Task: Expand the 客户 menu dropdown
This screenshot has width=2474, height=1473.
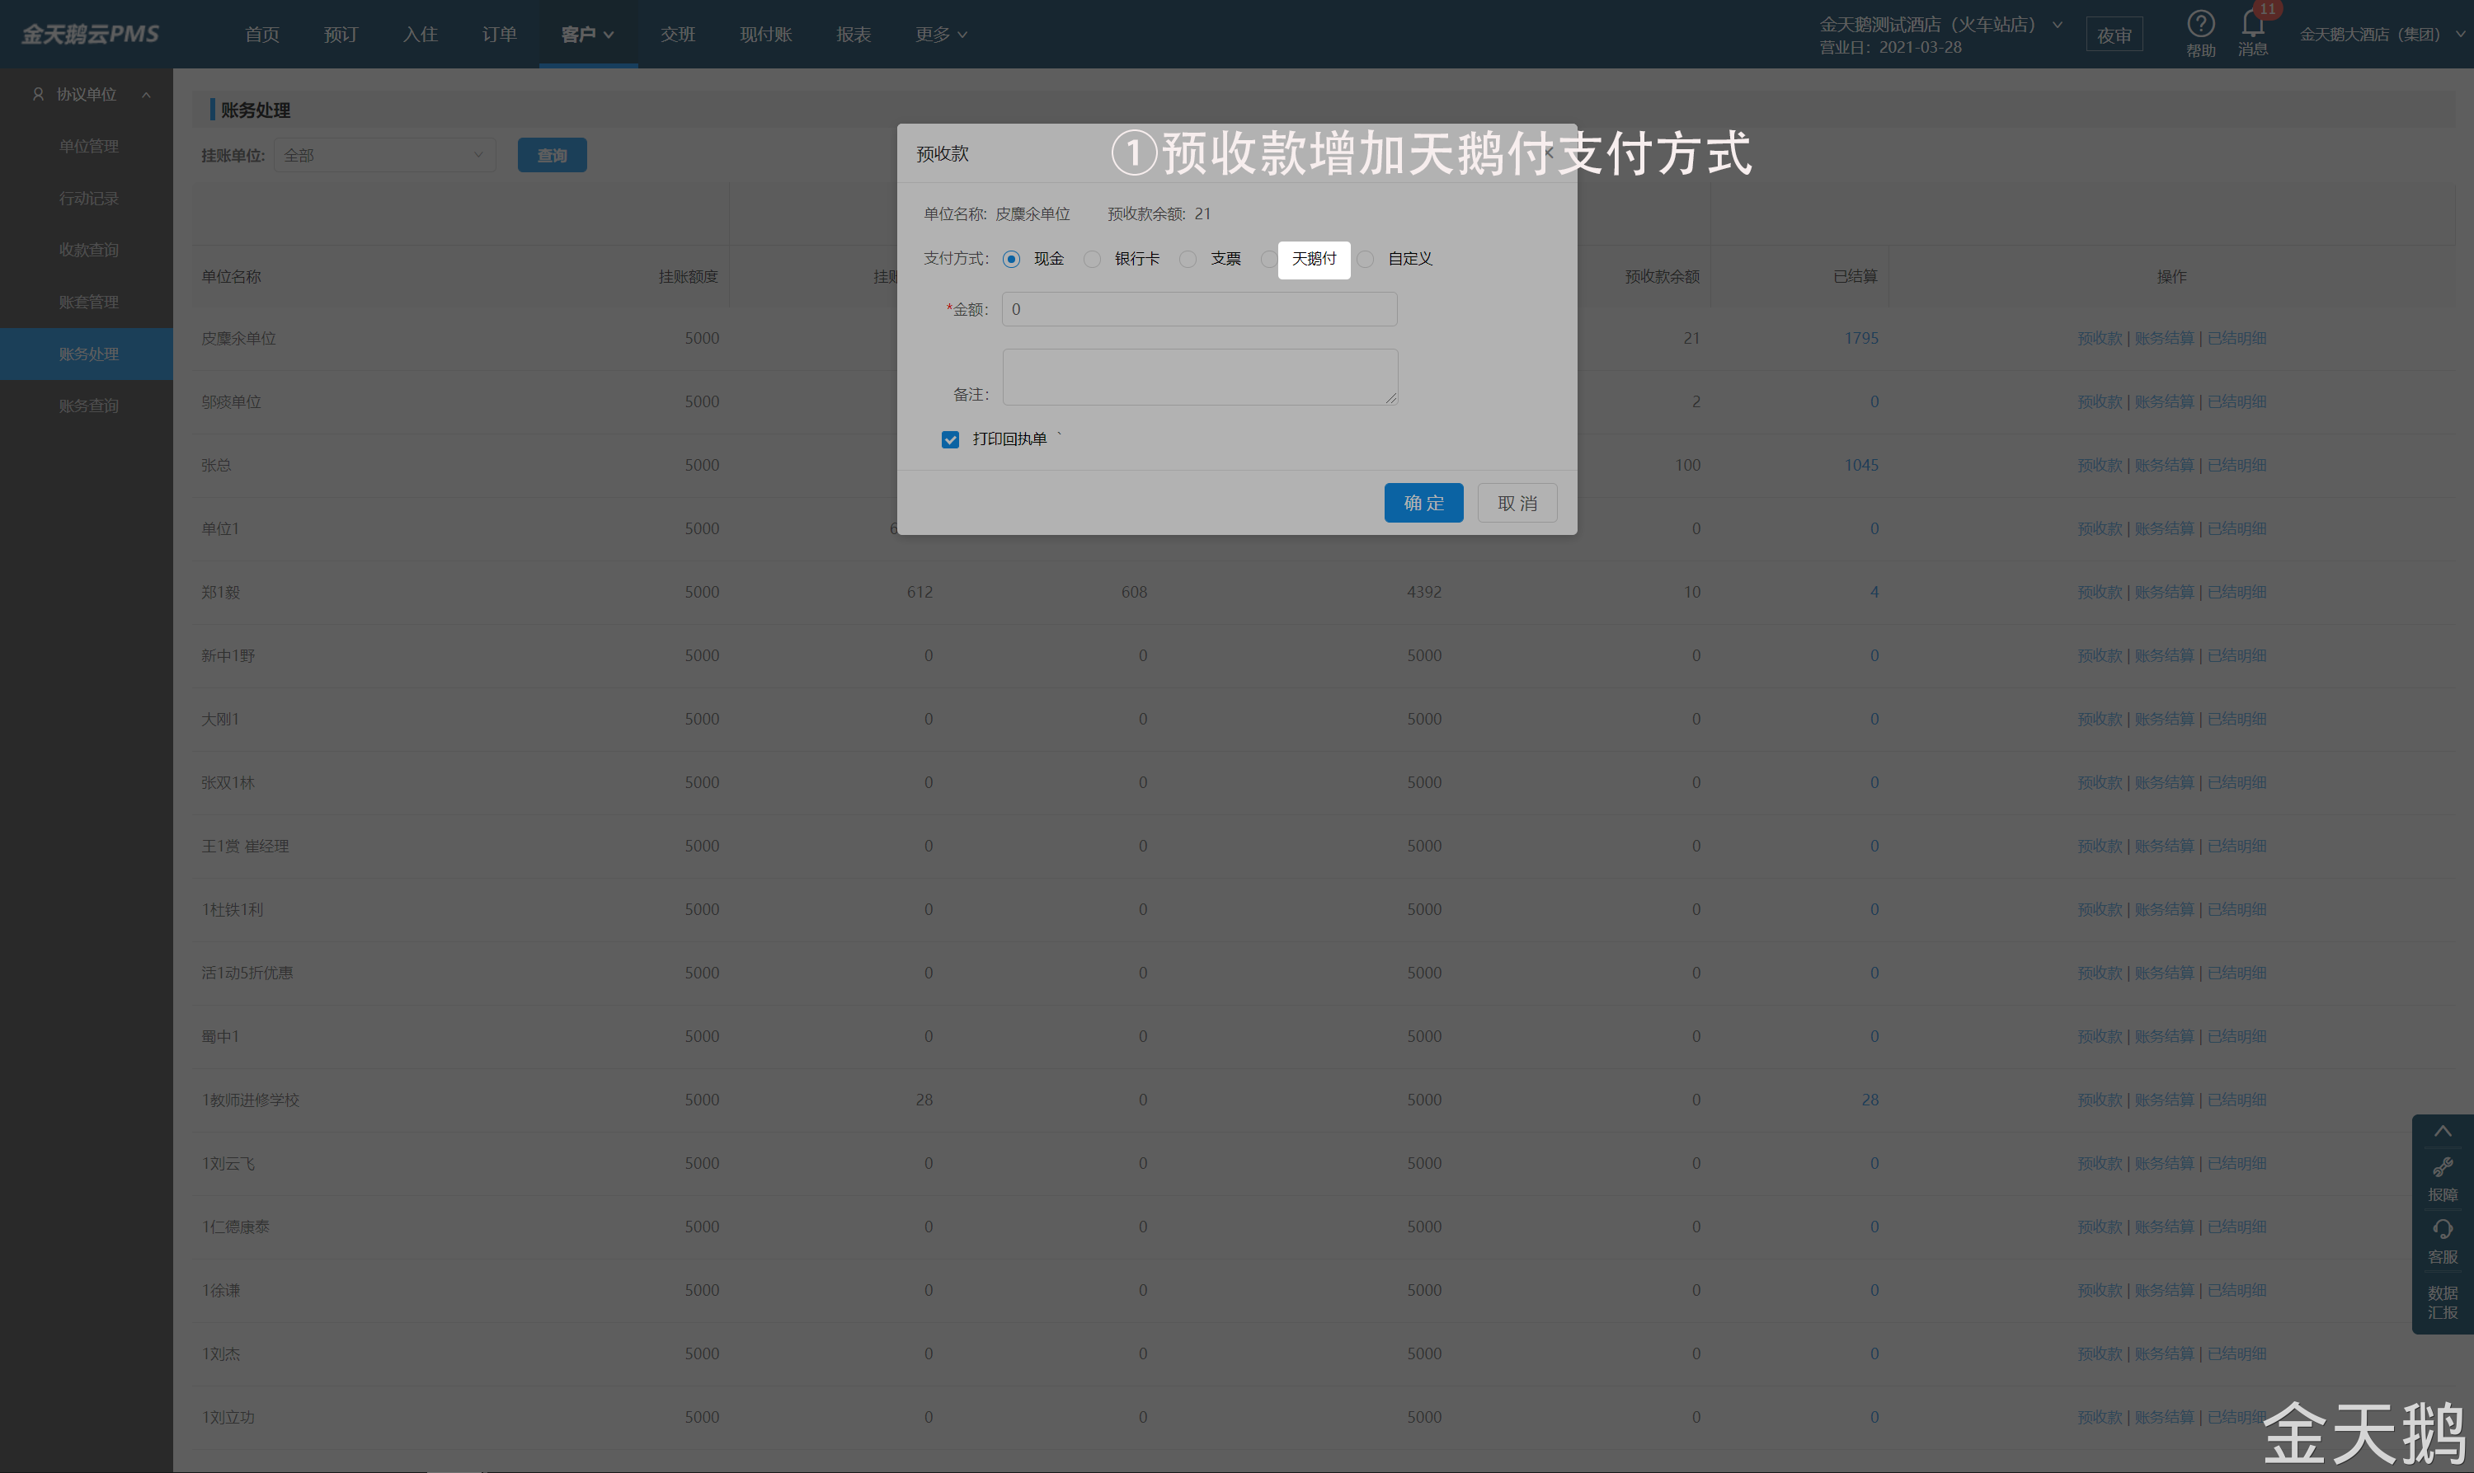Action: click(588, 35)
